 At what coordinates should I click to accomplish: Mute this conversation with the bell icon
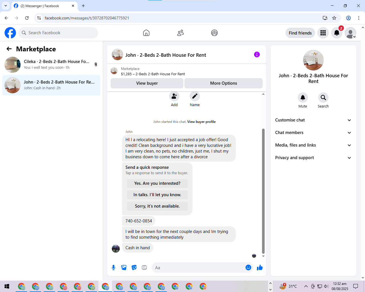point(303,98)
